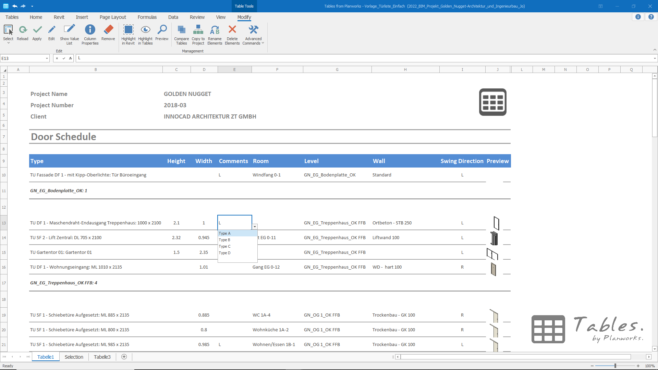658x370 pixels.
Task: Open the Select tool dropdown
Action: pyautogui.click(x=8, y=43)
